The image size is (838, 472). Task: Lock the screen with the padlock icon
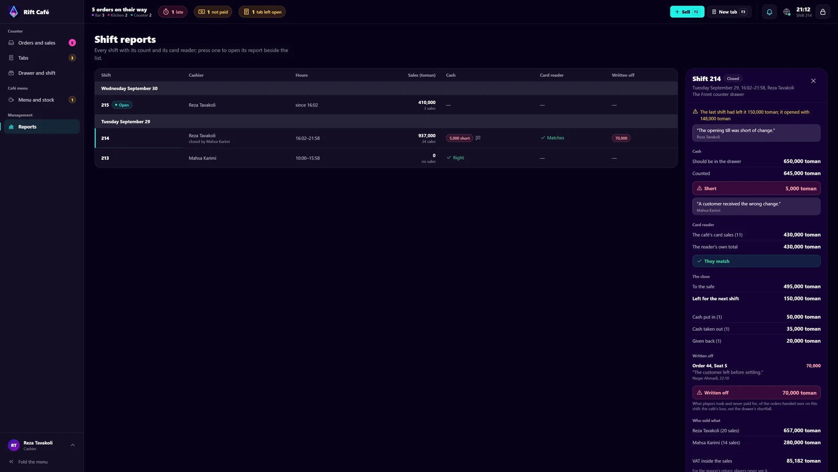823,12
